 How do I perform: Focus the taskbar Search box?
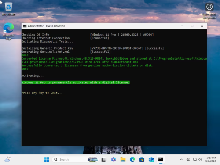tap(76, 159)
